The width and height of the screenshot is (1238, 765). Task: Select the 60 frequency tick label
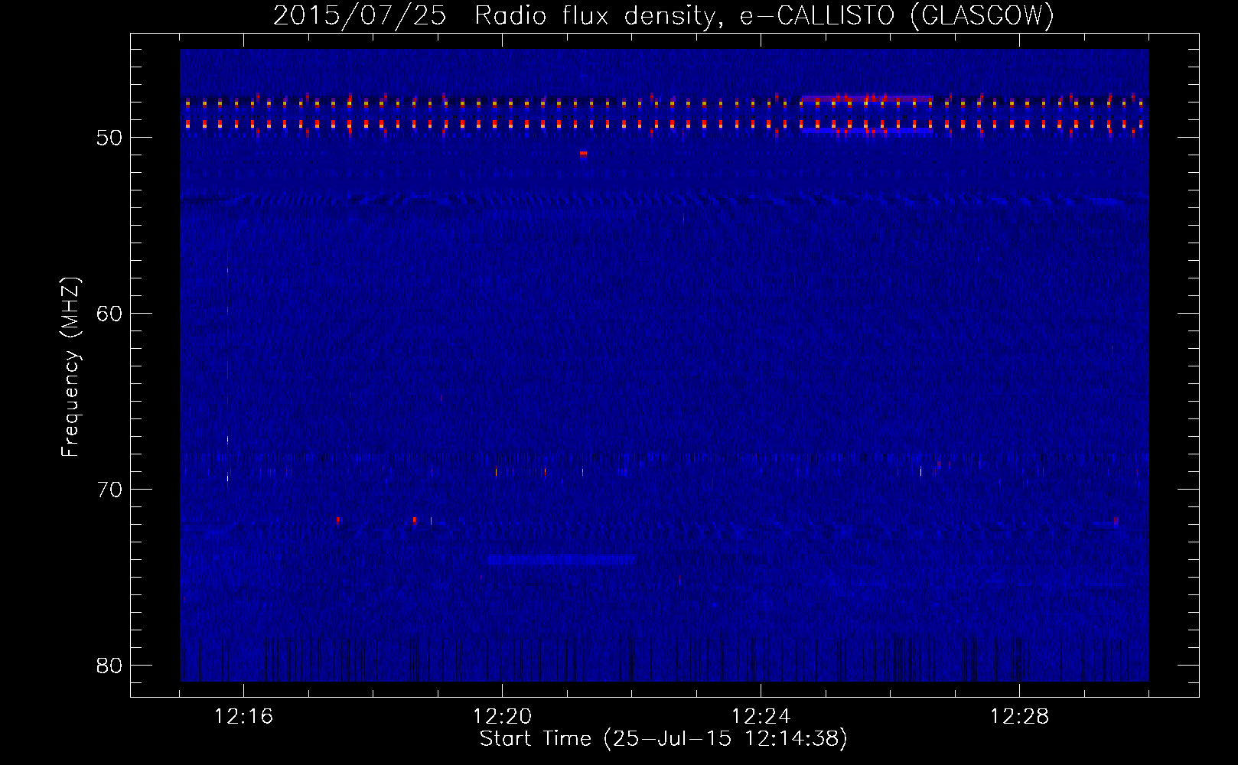(x=109, y=314)
